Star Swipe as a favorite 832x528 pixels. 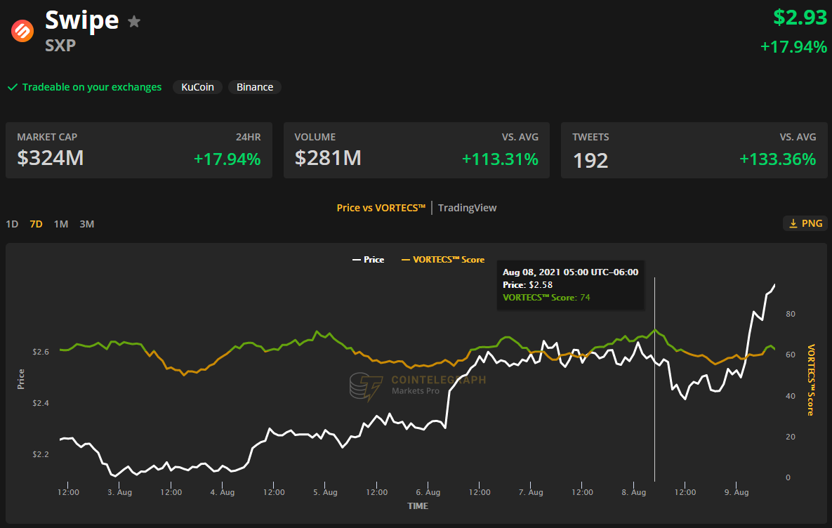(x=134, y=22)
